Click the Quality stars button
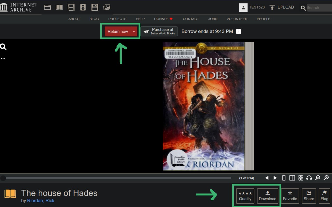 245,196
